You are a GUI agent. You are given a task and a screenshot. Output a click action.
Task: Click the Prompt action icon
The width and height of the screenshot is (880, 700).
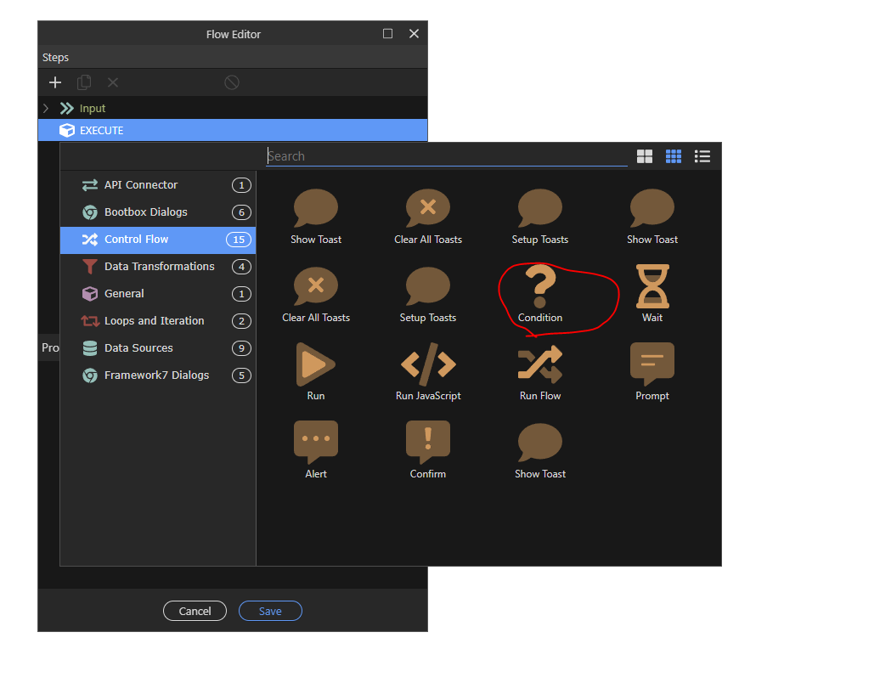pos(652,364)
